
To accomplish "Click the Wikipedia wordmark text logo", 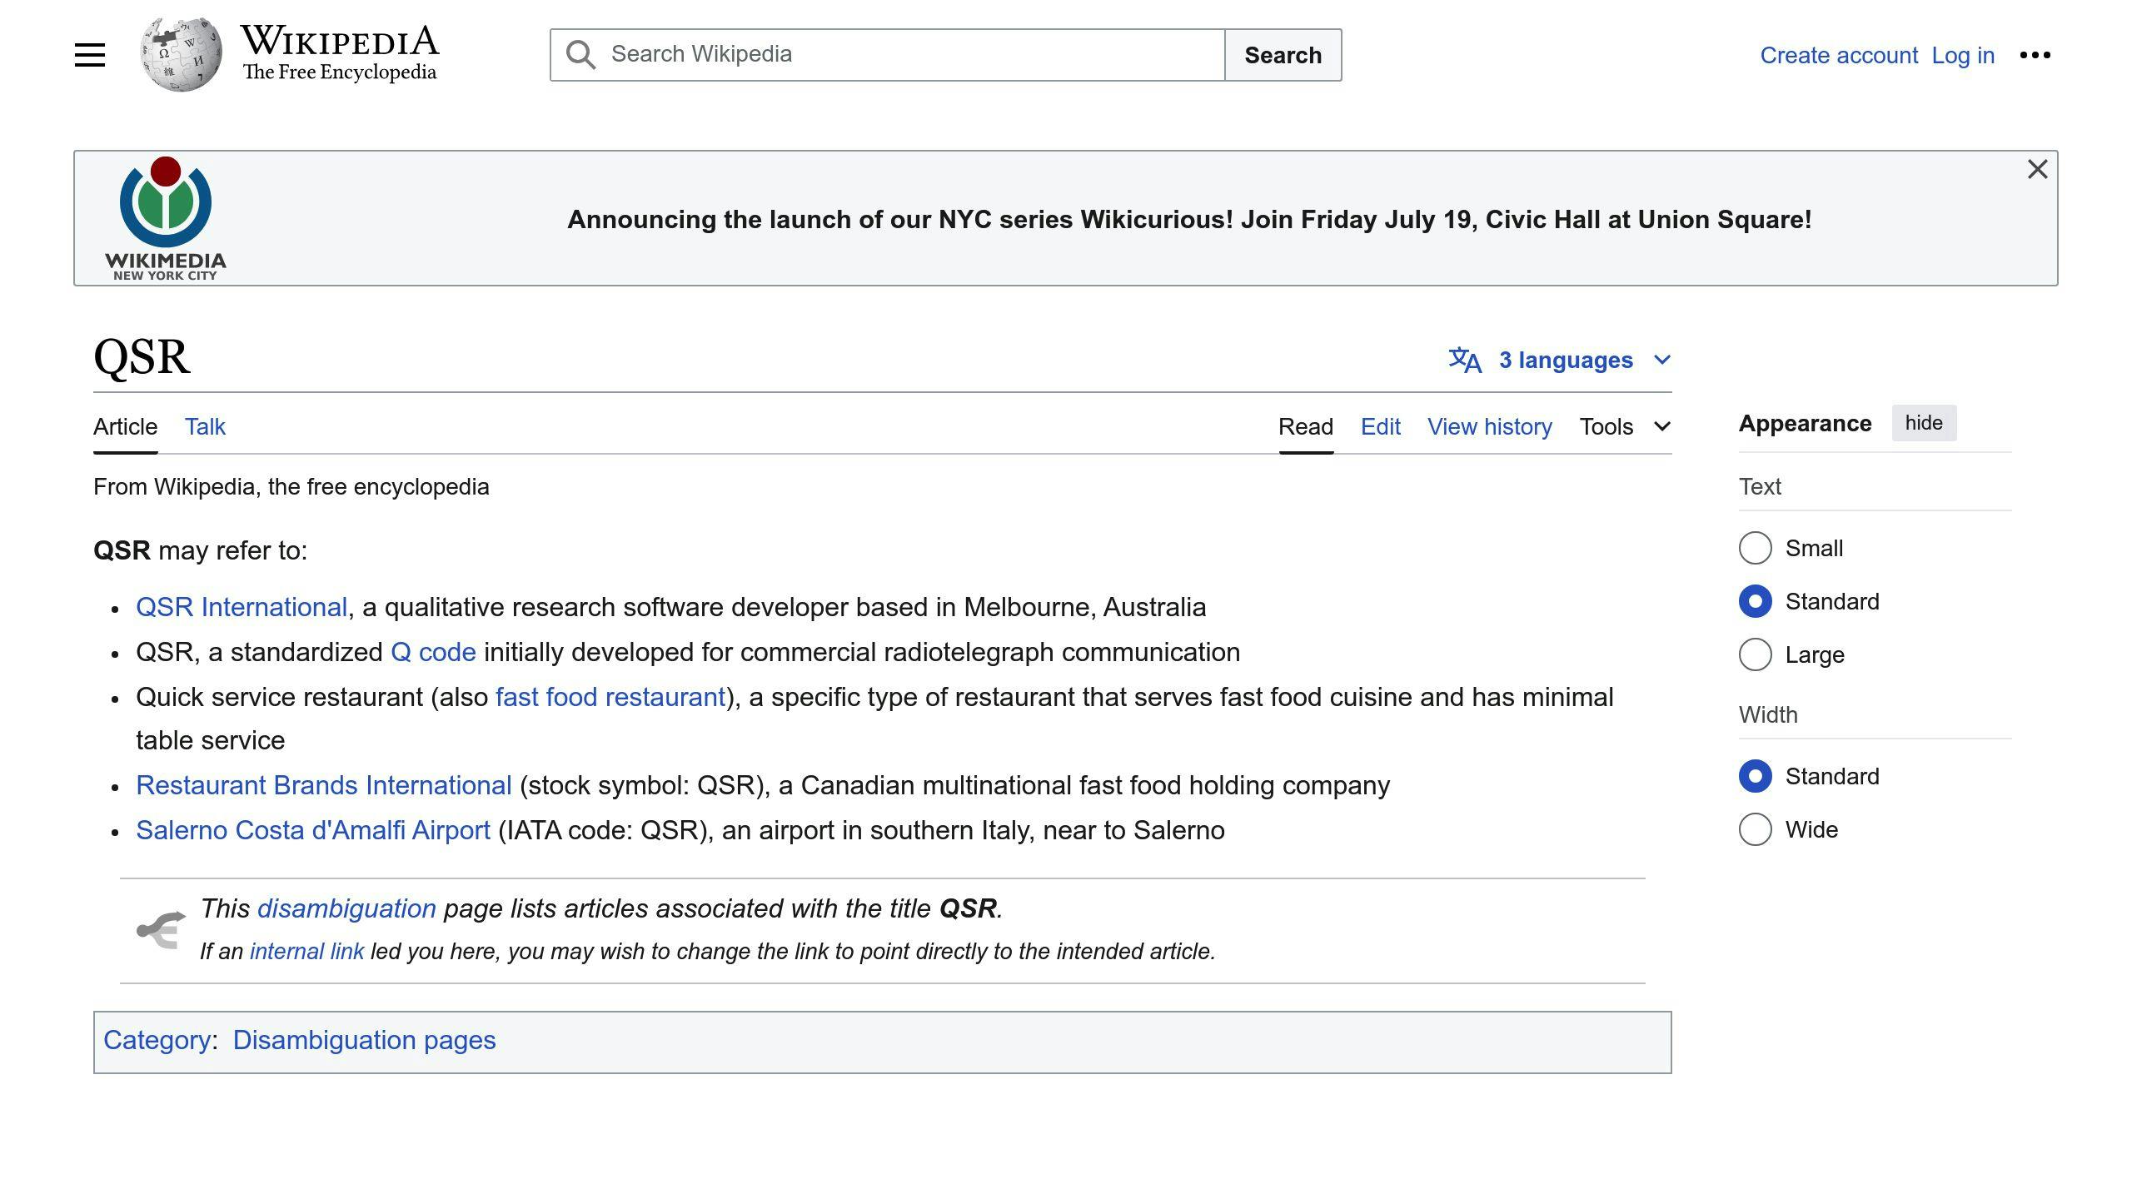I will tap(340, 53).
